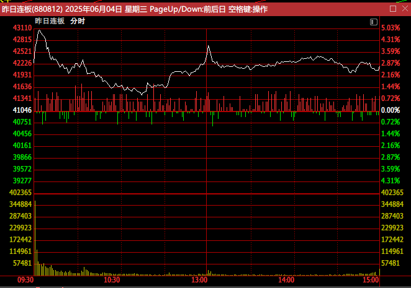Click the 昨日连板 name in chart header
This screenshot has height=288, width=411.
49,20
